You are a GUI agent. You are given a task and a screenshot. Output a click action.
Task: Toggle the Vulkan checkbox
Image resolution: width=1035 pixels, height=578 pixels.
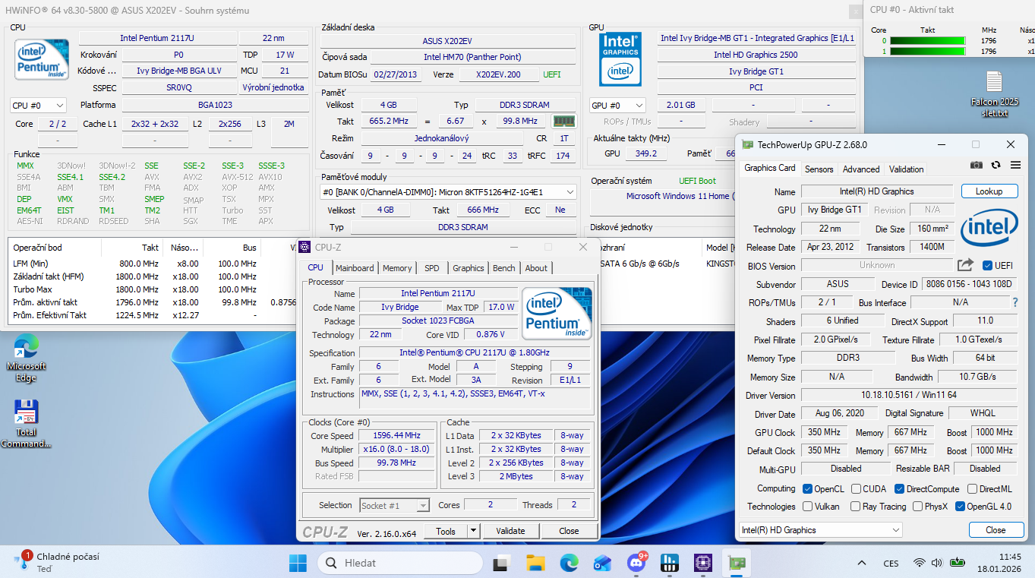(x=806, y=507)
